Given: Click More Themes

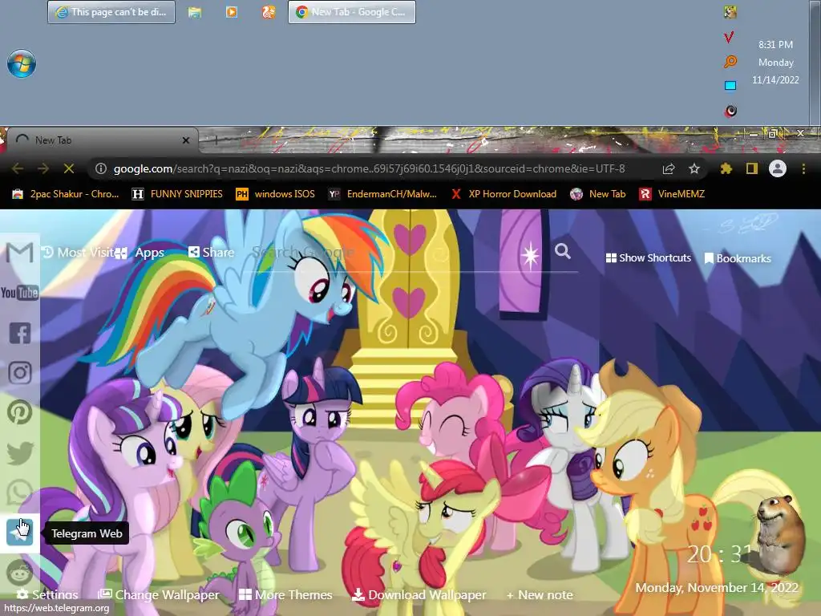Looking at the screenshot, I should 286,594.
